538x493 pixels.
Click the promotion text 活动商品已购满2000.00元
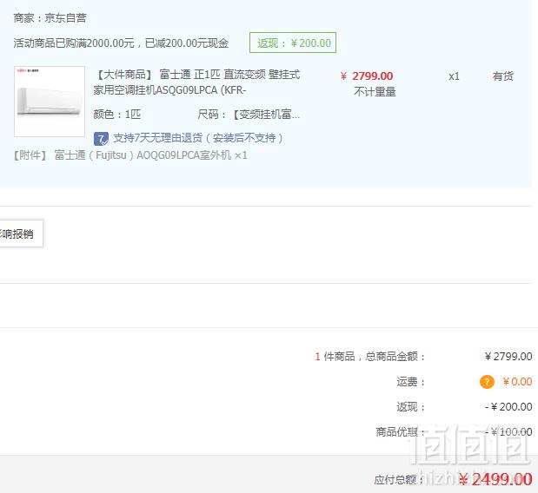74,43
